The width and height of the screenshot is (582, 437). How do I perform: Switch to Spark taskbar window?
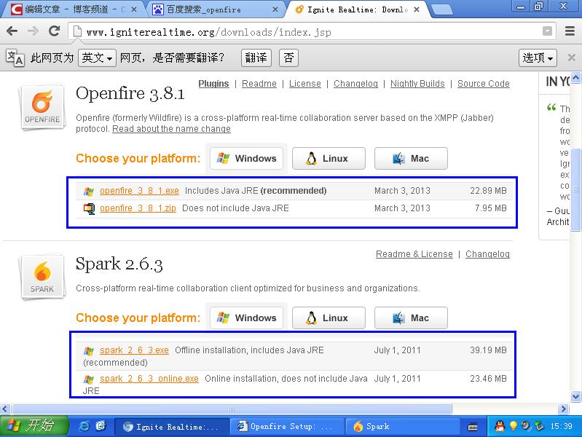pos(403,427)
